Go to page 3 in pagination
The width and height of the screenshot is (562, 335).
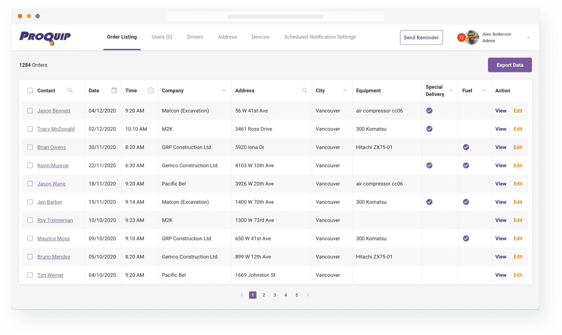click(274, 295)
